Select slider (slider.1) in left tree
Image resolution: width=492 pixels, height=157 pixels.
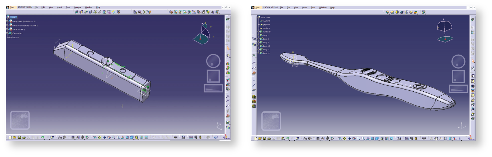tap(19, 29)
